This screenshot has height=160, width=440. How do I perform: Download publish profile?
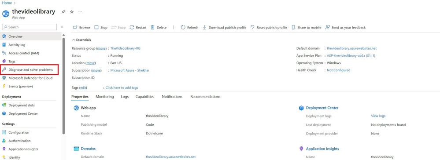click(224, 27)
